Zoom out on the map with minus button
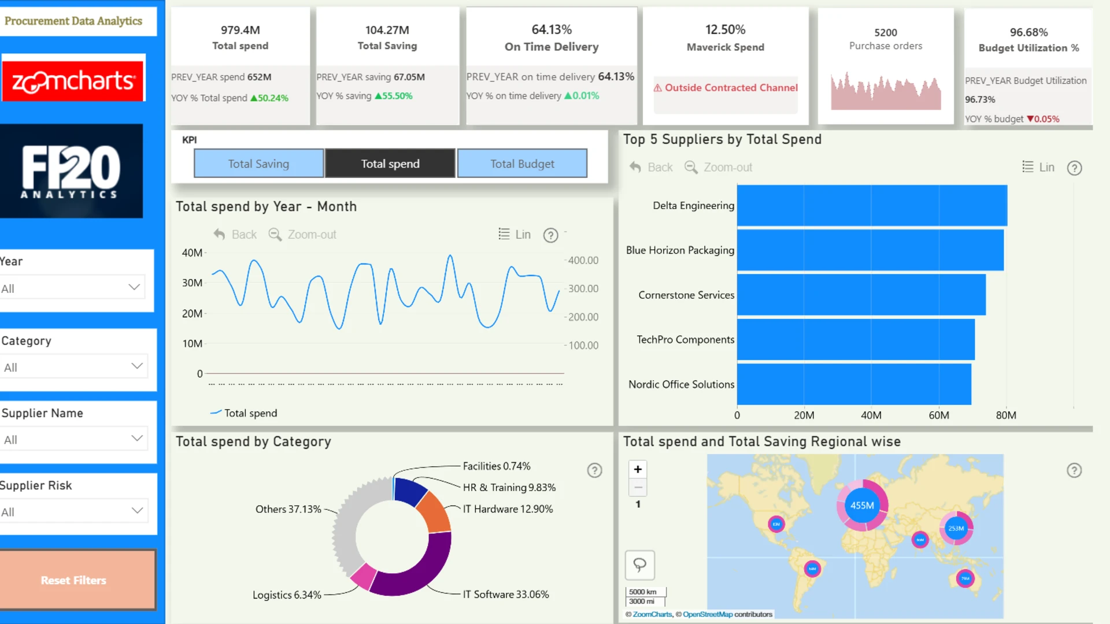 pyautogui.click(x=638, y=487)
